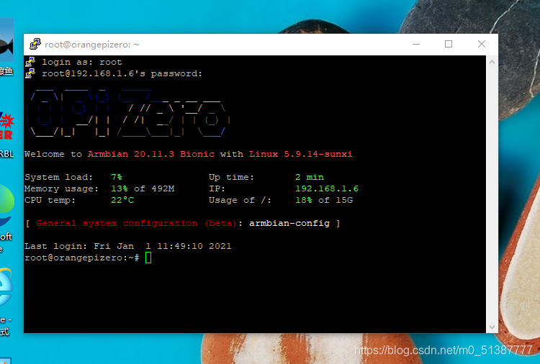Click the "root@orangepizero:~#" shell prompt
The image size is (540, 364).
(x=82, y=258)
